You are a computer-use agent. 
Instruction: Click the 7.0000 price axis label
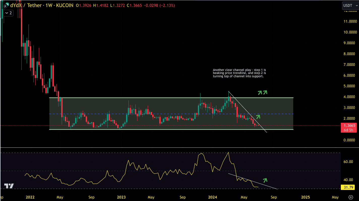coord(349,65)
